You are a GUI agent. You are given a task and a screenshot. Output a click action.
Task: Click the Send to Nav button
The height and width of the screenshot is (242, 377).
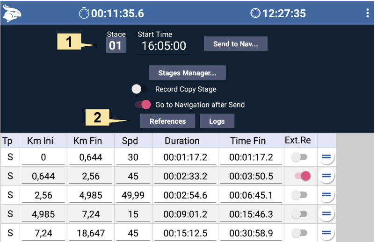236,44
